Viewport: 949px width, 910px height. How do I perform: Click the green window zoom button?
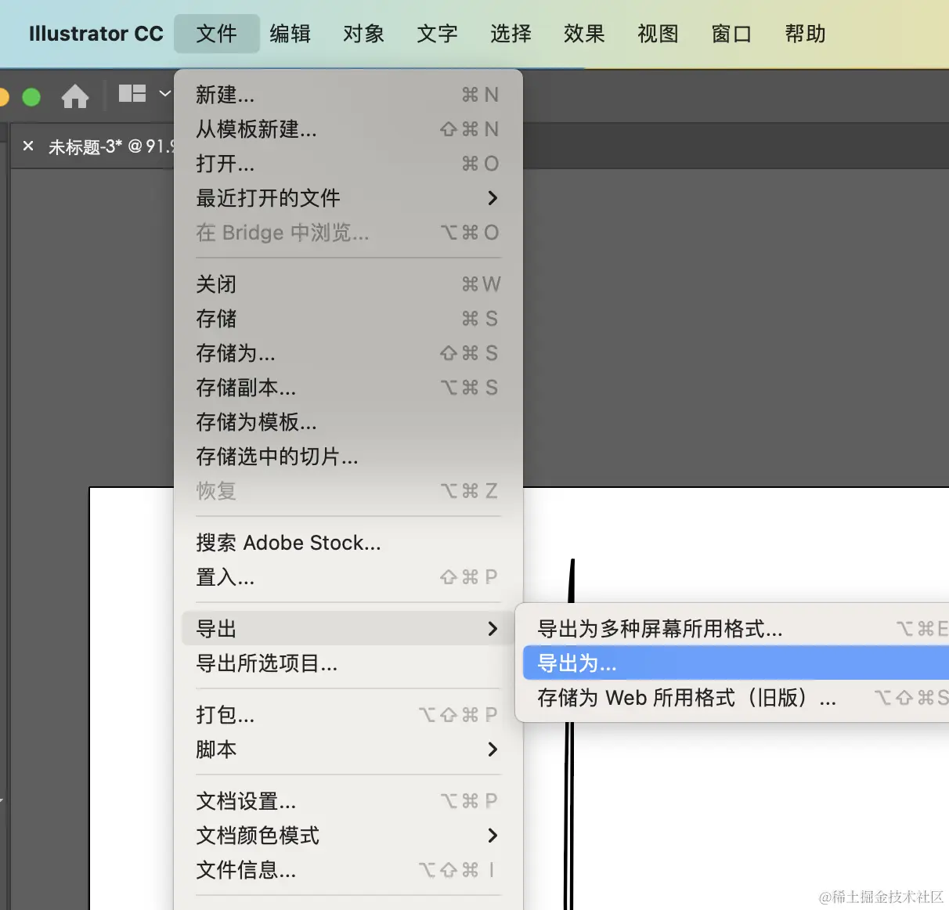31,96
